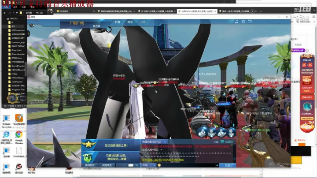Open the [主城] chat channel selector
This screenshot has width=317, height=178.
coord(148,165)
